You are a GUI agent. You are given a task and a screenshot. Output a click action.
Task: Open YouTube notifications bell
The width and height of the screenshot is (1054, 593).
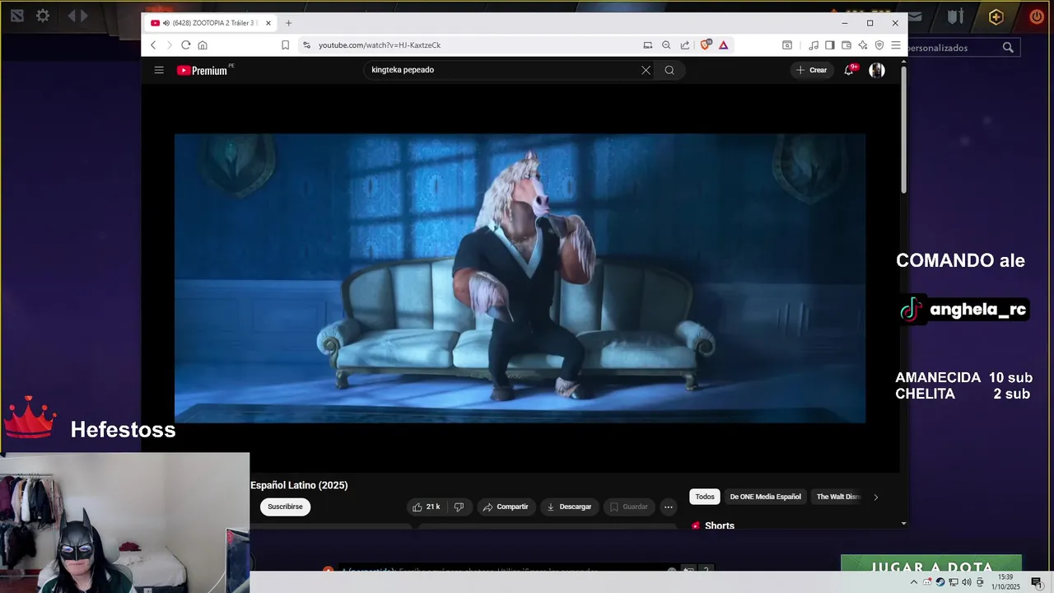(x=849, y=70)
